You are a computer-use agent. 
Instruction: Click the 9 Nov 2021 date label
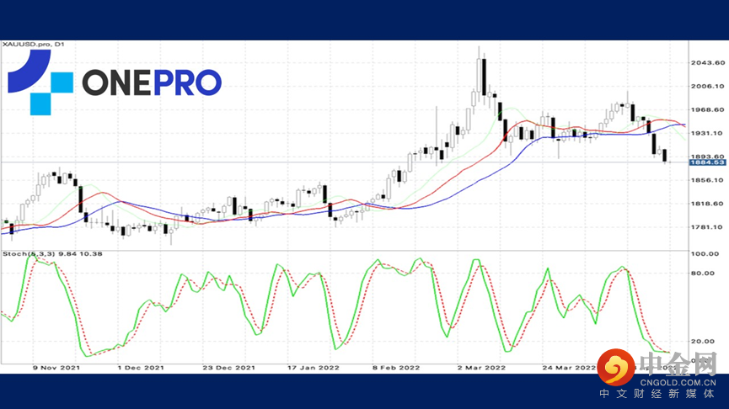click(x=56, y=368)
